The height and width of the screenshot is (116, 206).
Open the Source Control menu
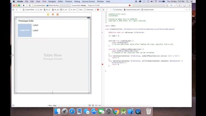coord(89,1)
